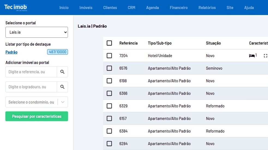
Task: Go to the CRM menu
Action: pos(131,8)
